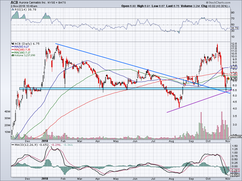Click the MA(50) 8.27 legend text

22,47
